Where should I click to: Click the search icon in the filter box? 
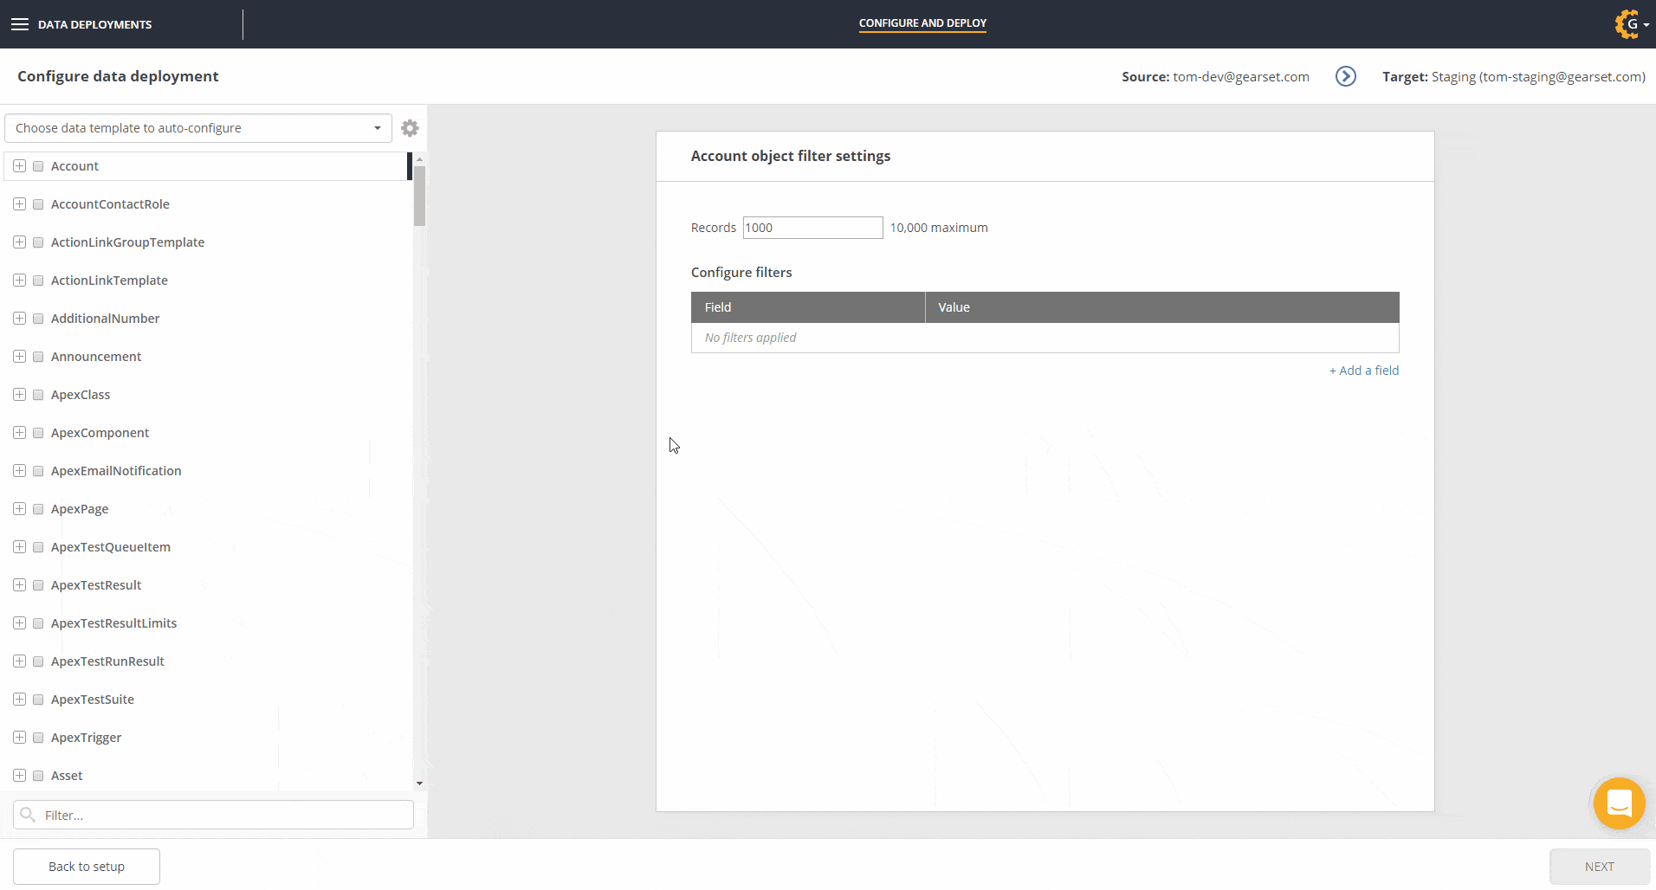pyautogui.click(x=28, y=815)
